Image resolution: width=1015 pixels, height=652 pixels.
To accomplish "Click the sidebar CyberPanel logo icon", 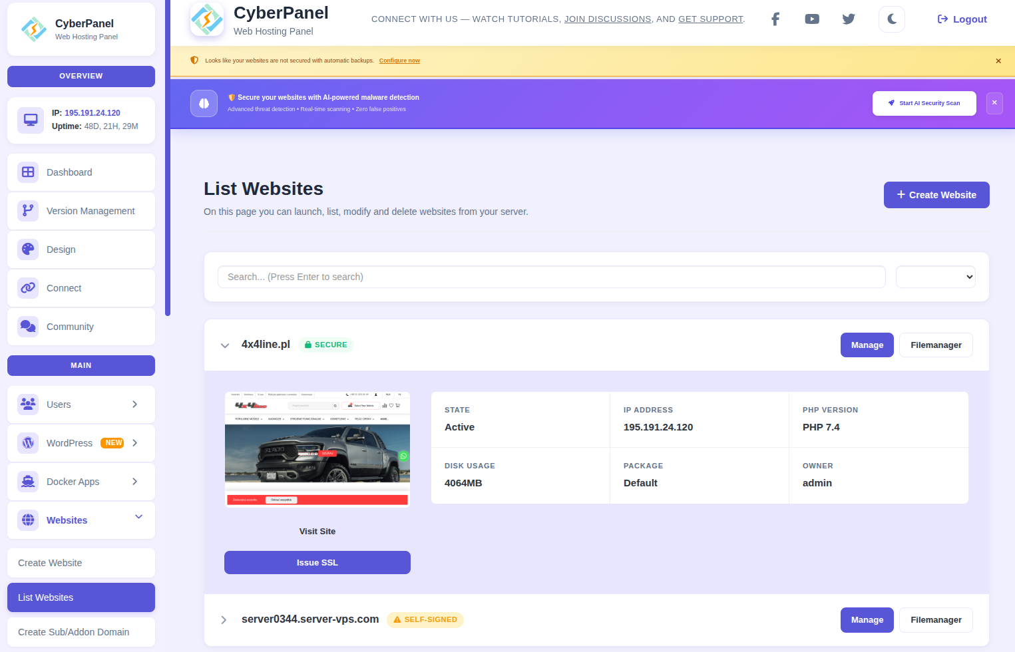I will (x=34, y=29).
